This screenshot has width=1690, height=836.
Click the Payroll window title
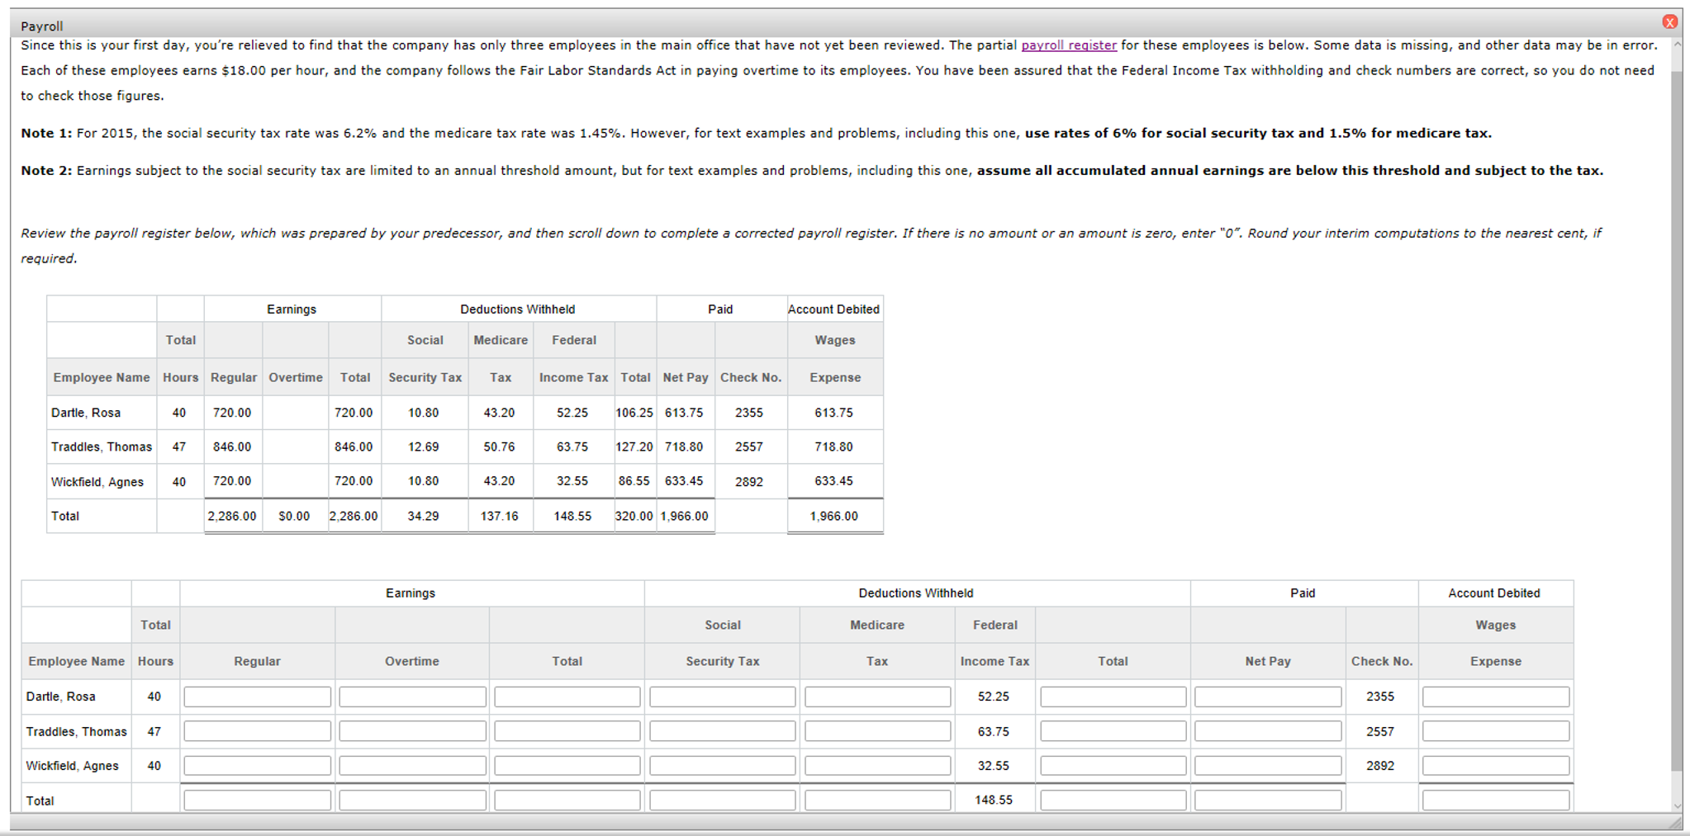point(42,26)
